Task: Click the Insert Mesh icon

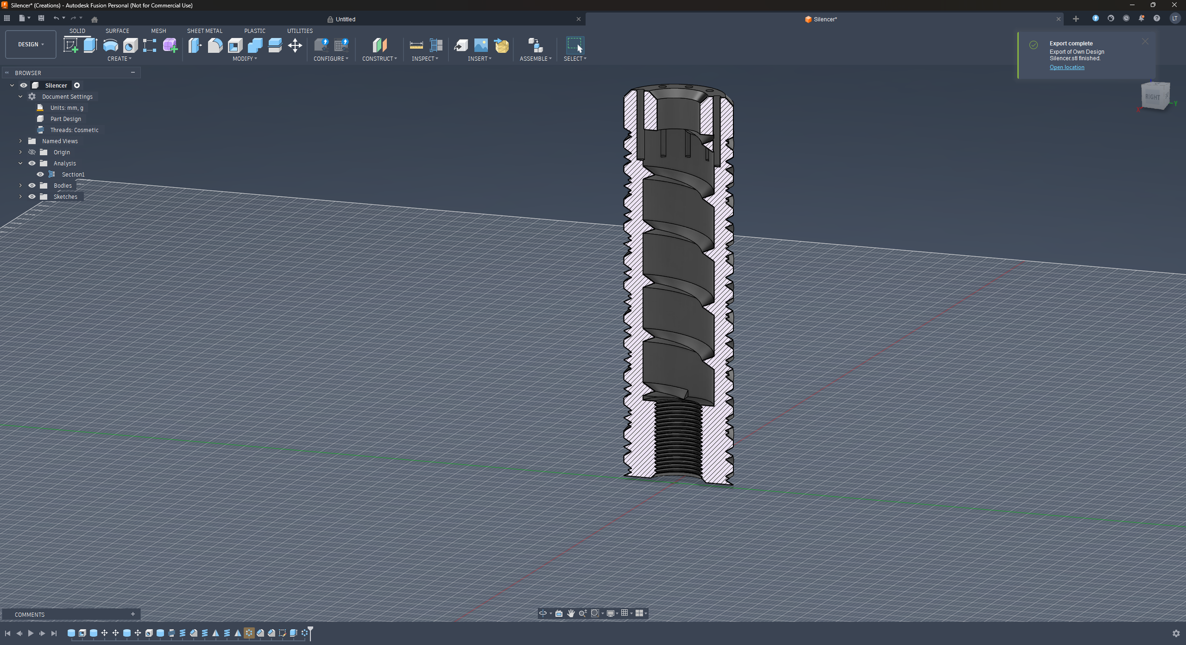Action: tap(502, 45)
